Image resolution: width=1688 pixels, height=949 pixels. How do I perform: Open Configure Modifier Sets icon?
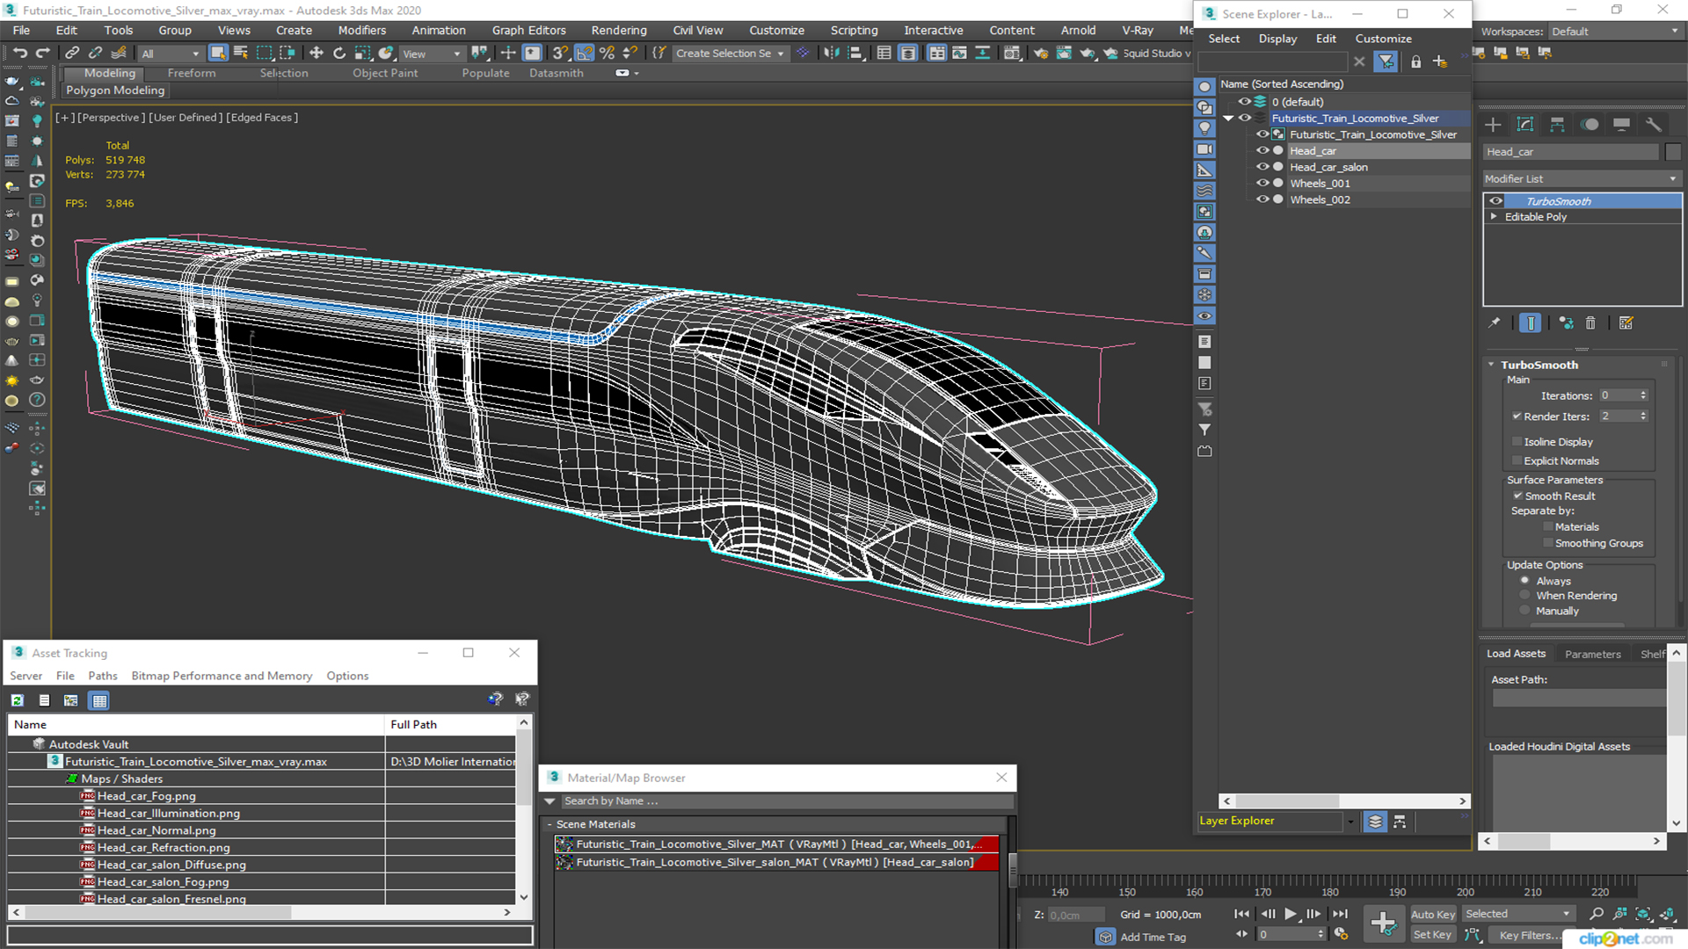pyautogui.click(x=1626, y=323)
